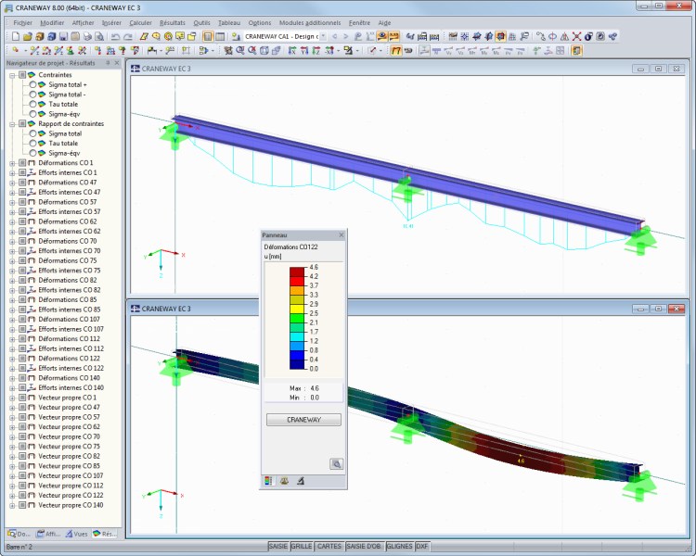Screen dimensions: 696x556
Task: Collapse the Contraintes tree node
Action: (x=12, y=75)
